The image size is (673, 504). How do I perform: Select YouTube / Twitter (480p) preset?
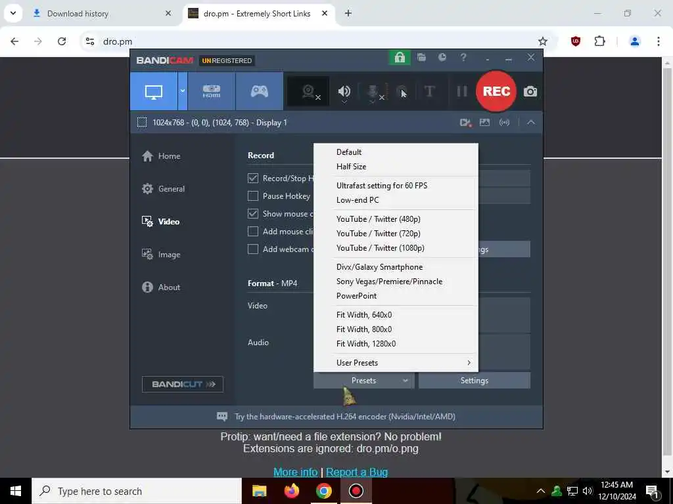coord(396,219)
